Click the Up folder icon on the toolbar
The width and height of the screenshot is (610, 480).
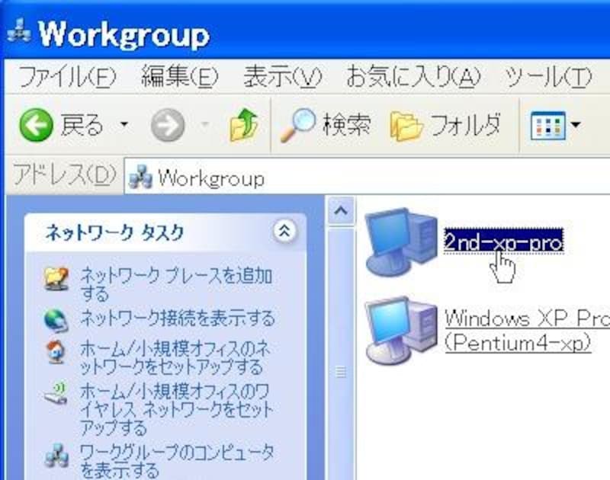pyautogui.click(x=242, y=123)
